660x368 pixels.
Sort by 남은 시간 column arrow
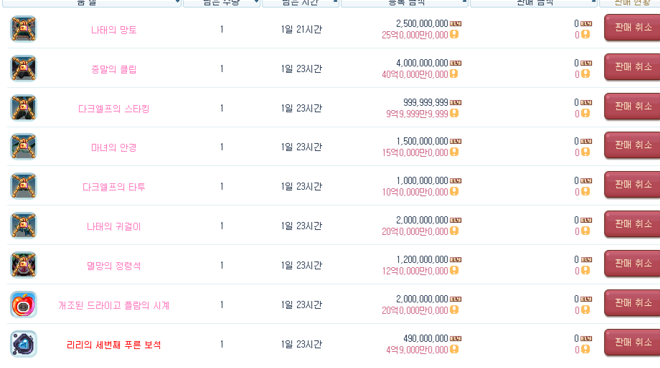coord(335,2)
